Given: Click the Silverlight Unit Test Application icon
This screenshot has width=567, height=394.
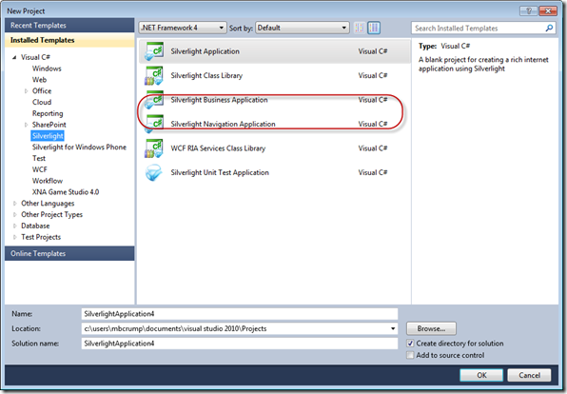Looking at the screenshot, I should click(154, 172).
